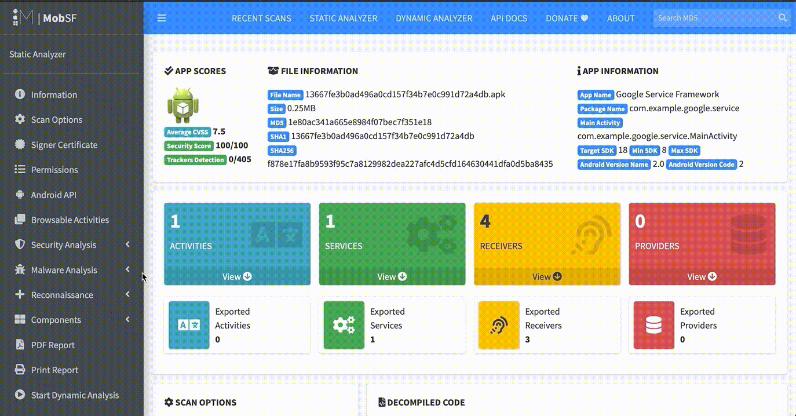Open the About page
Image resolution: width=796 pixels, height=416 pixels.
[x=621, y=18]
